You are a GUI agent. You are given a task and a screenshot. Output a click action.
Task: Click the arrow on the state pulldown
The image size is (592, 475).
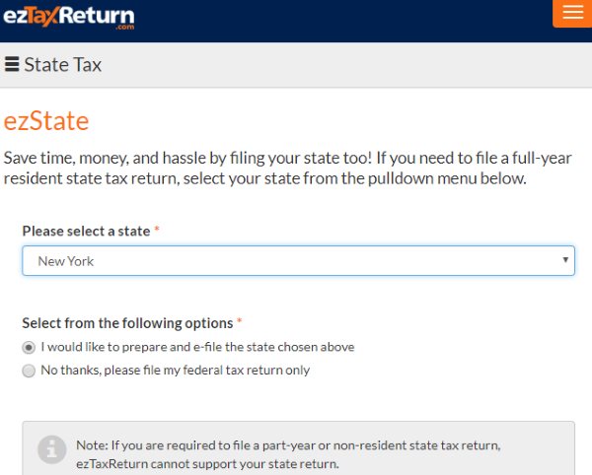point(565,261)
